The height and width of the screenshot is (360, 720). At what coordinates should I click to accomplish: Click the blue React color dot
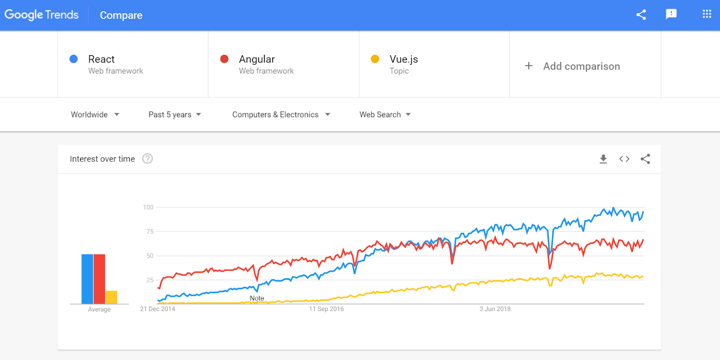tap(74, 59)
